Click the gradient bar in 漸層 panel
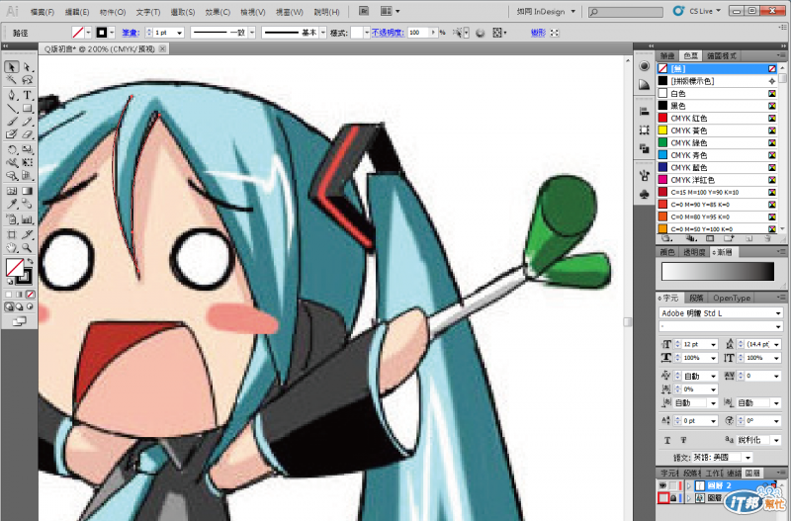This screenshot has width=791, height=521. coord(718,271)
